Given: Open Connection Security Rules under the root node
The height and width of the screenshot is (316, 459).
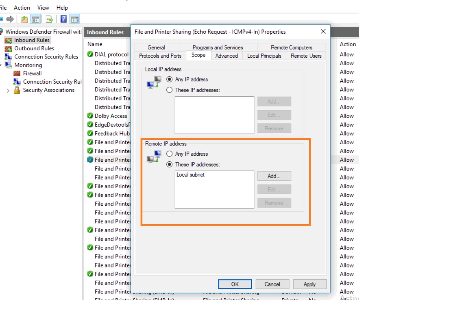Looking at the screenshot, I should pos(46,57).
